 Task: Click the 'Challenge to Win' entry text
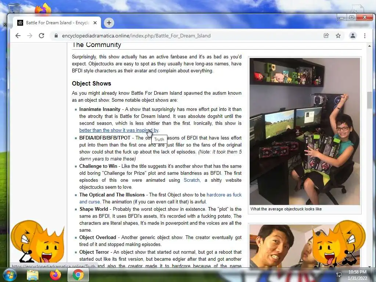point(98,166)
